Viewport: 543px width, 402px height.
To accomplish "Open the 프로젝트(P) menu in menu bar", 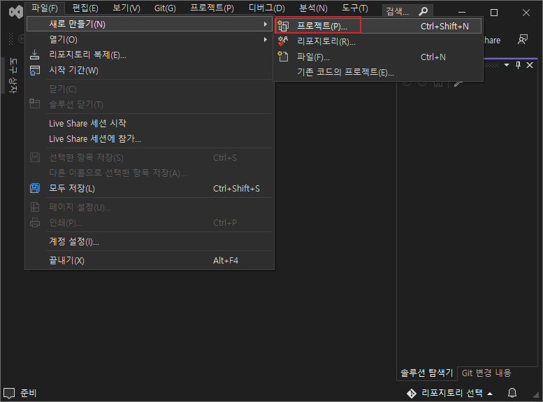I will click(212, 8).
